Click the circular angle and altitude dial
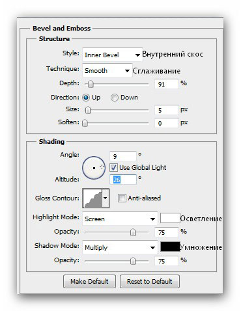Image resolution: width=241 pixels, height=311 pixels. coord(94,168)
